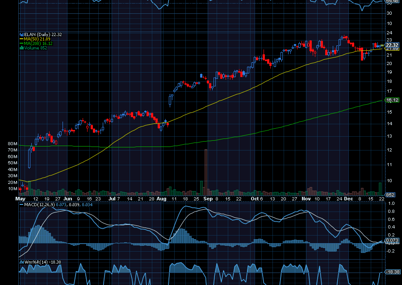
Task: Click the MACD line icon in the indicator legend
Action: click(x=21, y=204)
